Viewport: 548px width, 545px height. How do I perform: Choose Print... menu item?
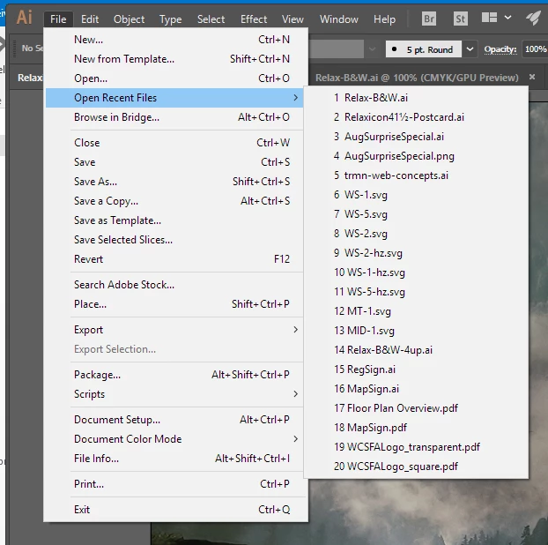(174, 484)
